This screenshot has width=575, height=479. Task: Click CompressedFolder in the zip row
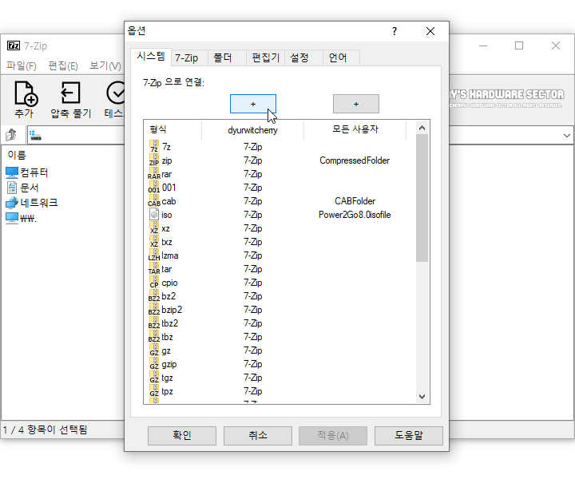coord(355,160)
